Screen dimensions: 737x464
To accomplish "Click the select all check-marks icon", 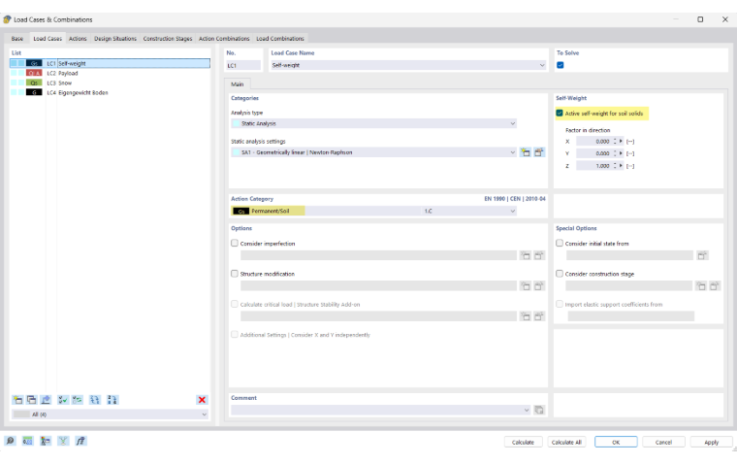I will click(62, 400).
